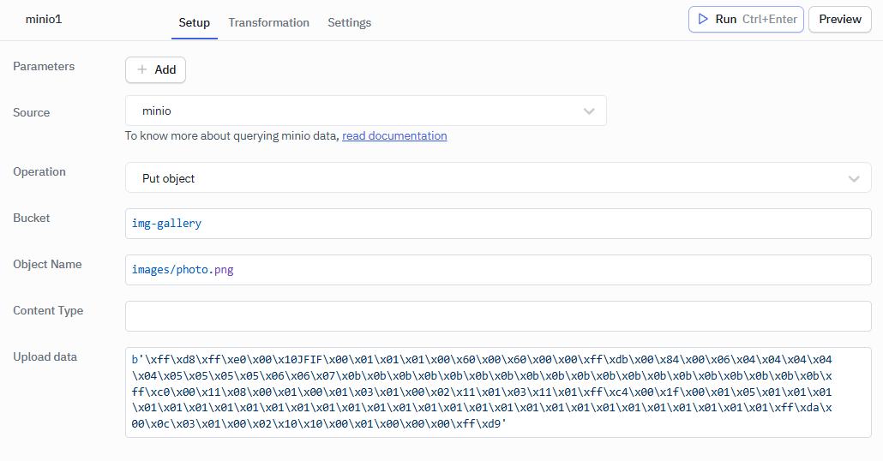Select the Setup tab
Viewport: 883px width, 461px height.
pyautogui.click(x=194, y=22)
